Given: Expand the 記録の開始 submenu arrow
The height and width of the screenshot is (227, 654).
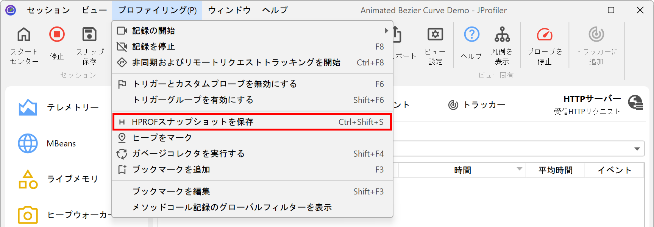Looking at the screenshot, I should tap(386, 31).
